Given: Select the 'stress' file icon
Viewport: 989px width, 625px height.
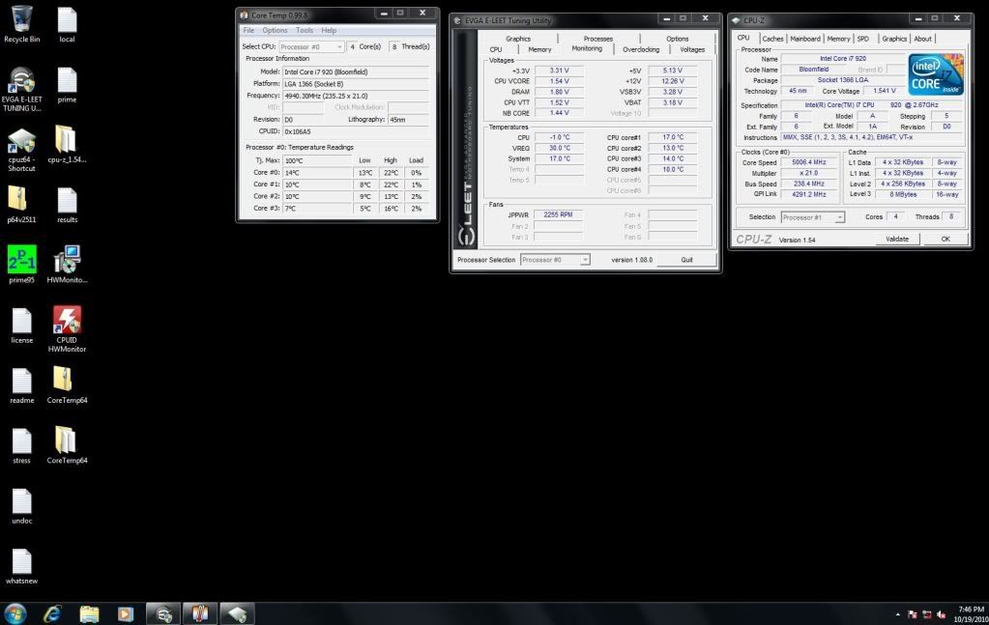Looking at the screenshot, I should point(21,445).
